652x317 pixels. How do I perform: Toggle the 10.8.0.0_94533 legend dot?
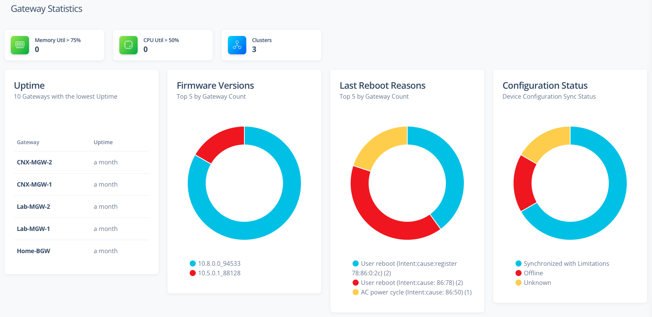coord(193,263)
